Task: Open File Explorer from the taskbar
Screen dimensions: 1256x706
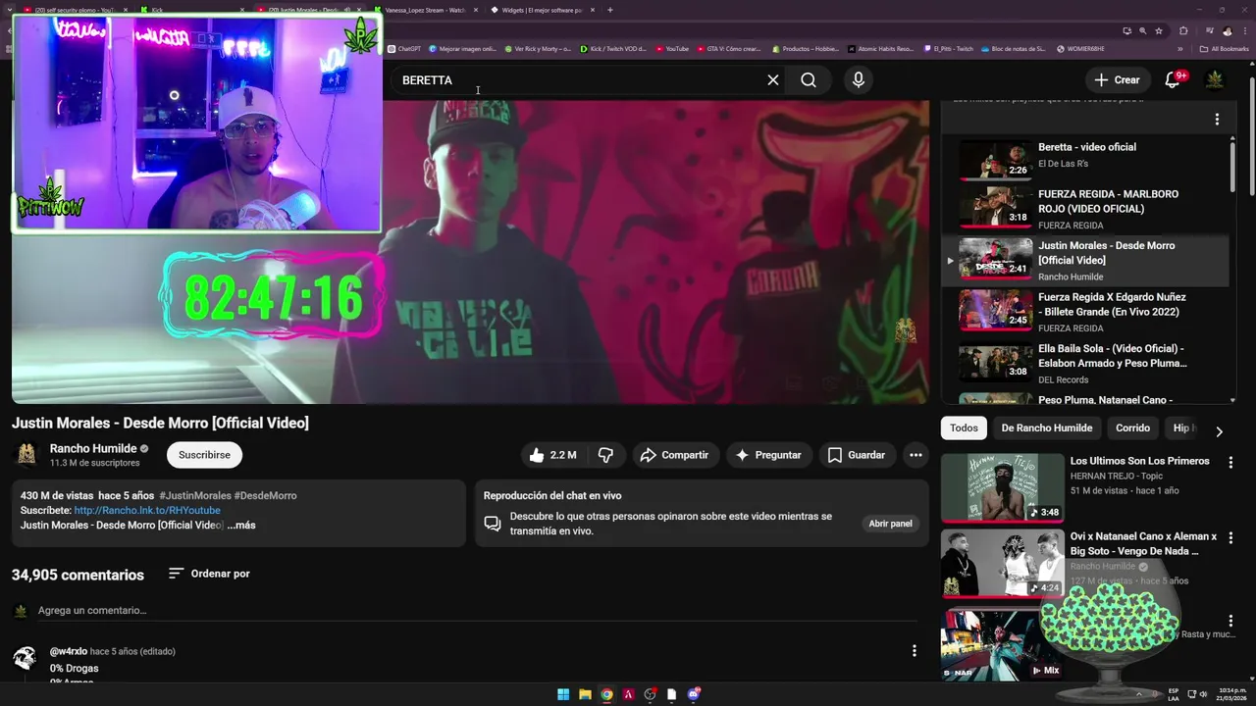Action: coord(585,694)
